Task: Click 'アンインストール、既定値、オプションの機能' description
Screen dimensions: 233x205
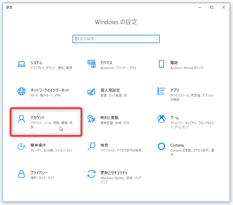Action: click(192, 98)
